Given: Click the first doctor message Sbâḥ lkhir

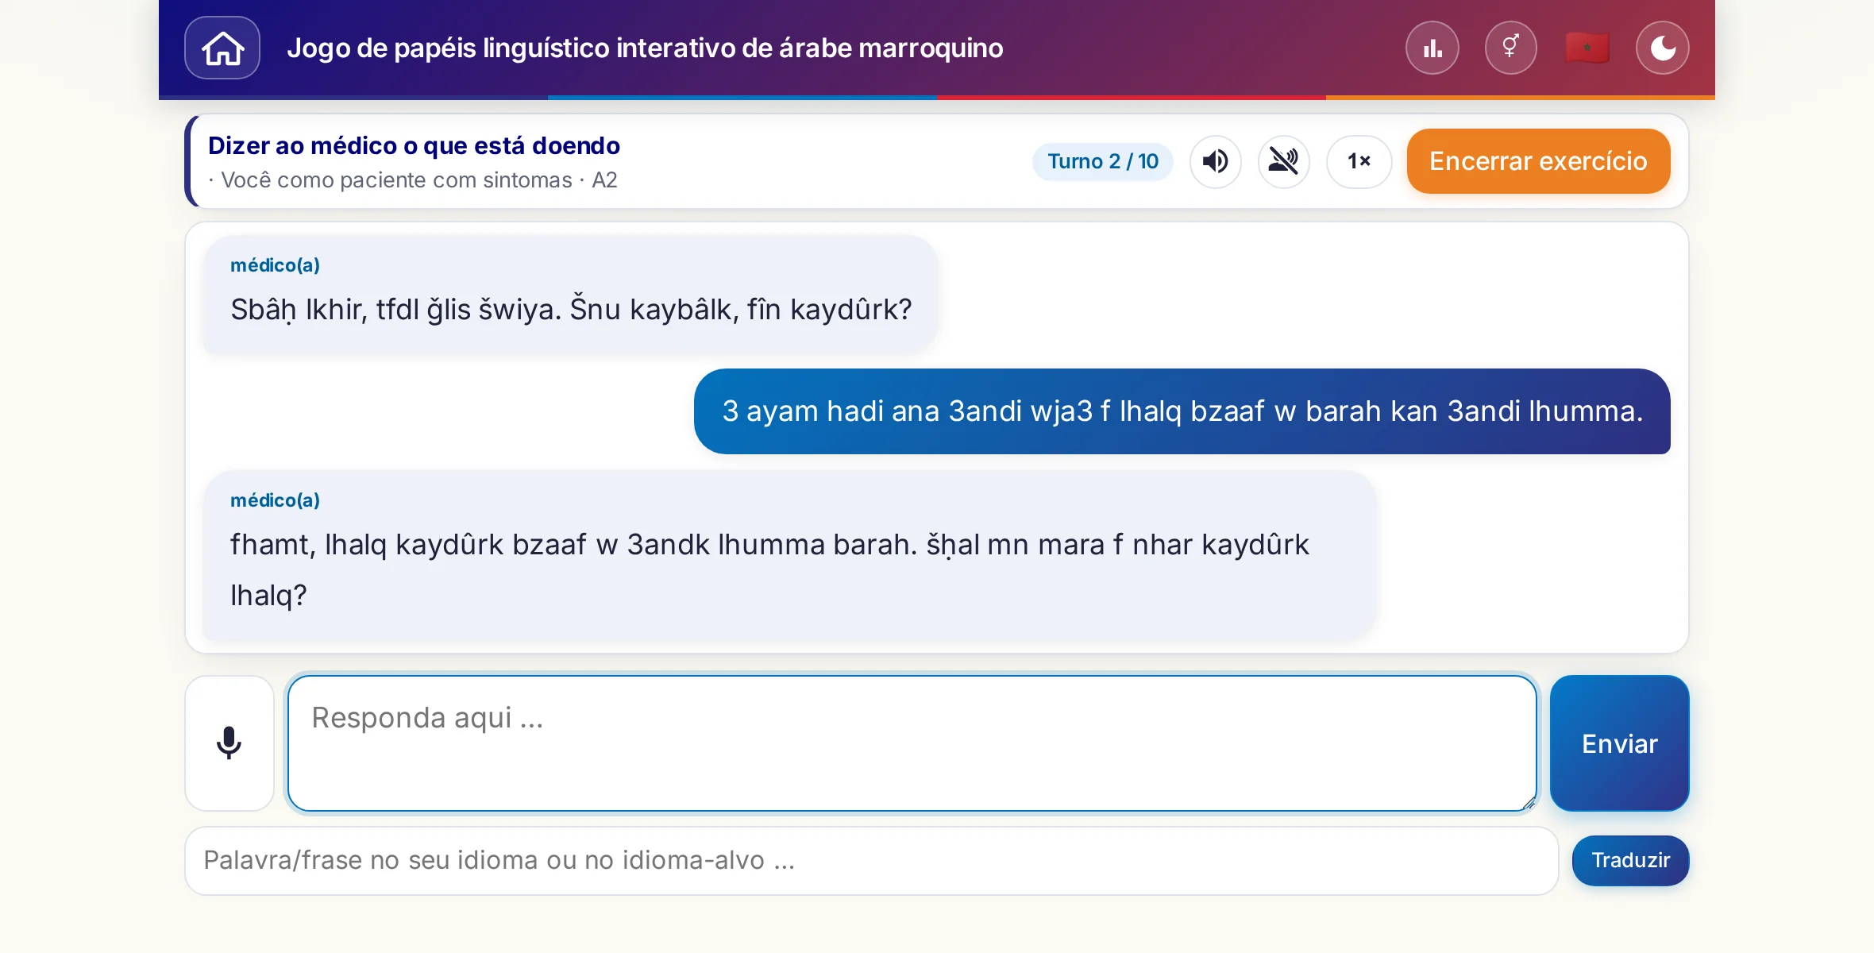Looking at the screenshot, I should [570, 295].
